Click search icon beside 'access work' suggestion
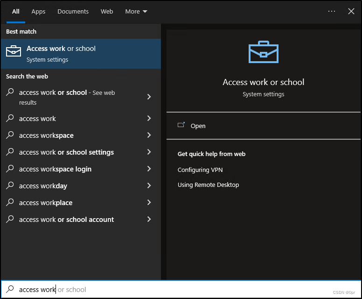 [10, 118]
